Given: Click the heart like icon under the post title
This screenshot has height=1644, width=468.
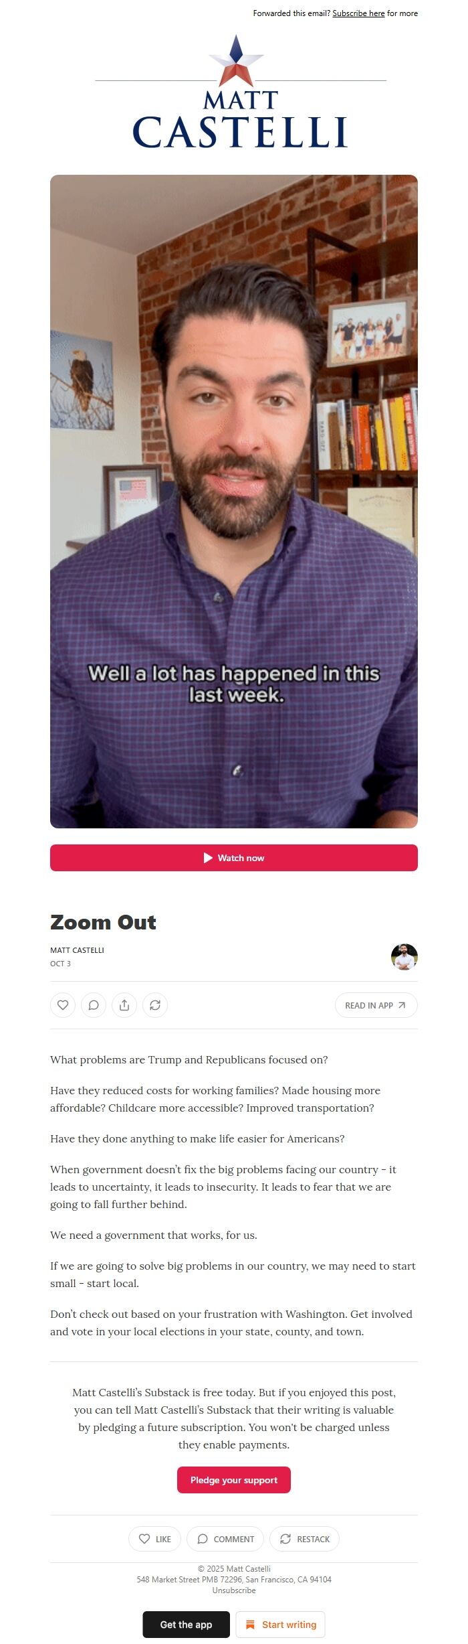Looking at the screenshot, I should (63, 1005).
